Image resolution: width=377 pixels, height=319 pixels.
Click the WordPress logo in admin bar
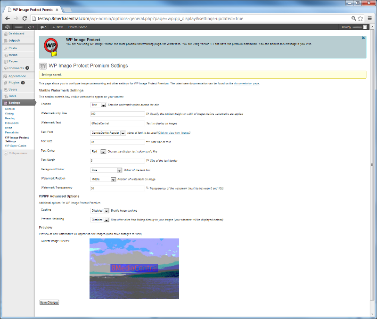tap(8, 27)
